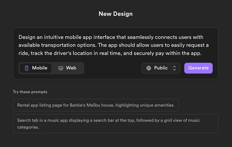Screen dimensions: 232x147
Task: Place cursor at end of prompt text
Action: tap(202, 53)
